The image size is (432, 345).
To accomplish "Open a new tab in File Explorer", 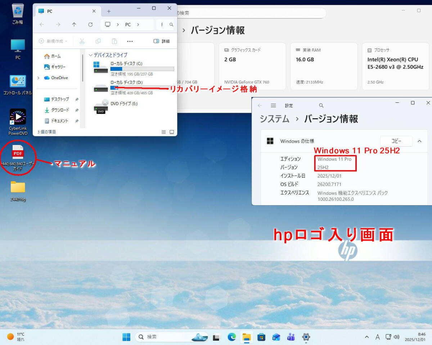I will tap(108, 11).
